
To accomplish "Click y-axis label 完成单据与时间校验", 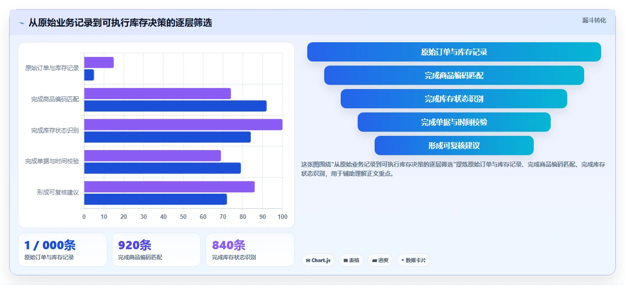I will point(52,161).
